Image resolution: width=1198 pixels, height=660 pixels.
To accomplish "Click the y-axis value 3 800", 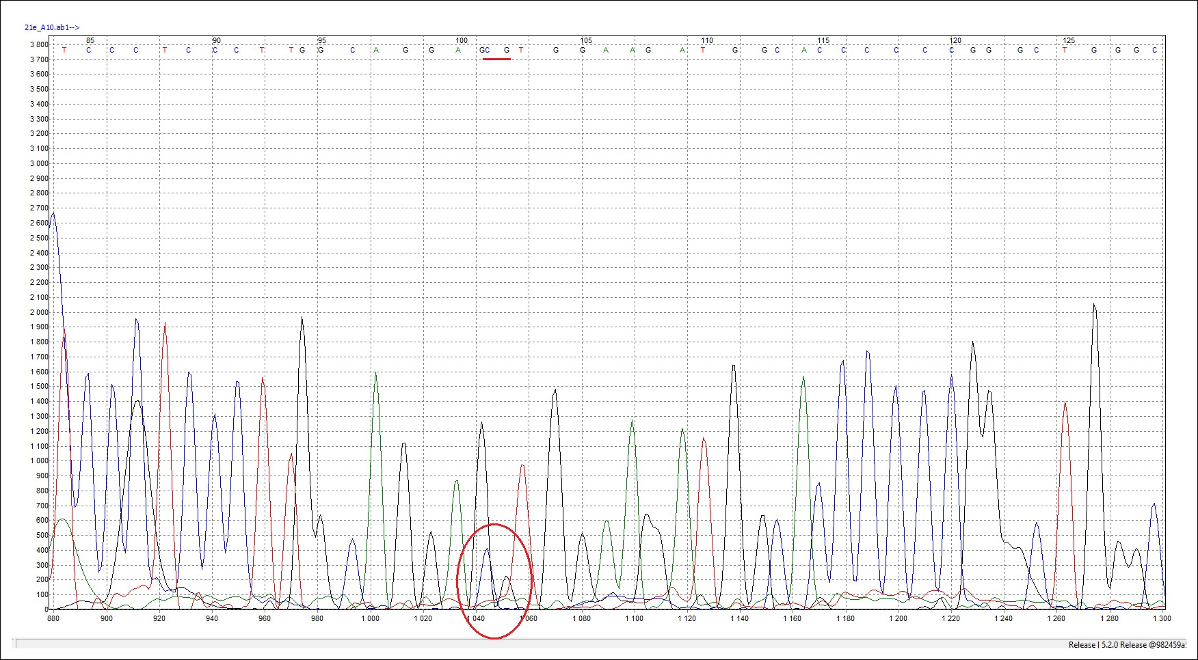I will click(39, 44).
